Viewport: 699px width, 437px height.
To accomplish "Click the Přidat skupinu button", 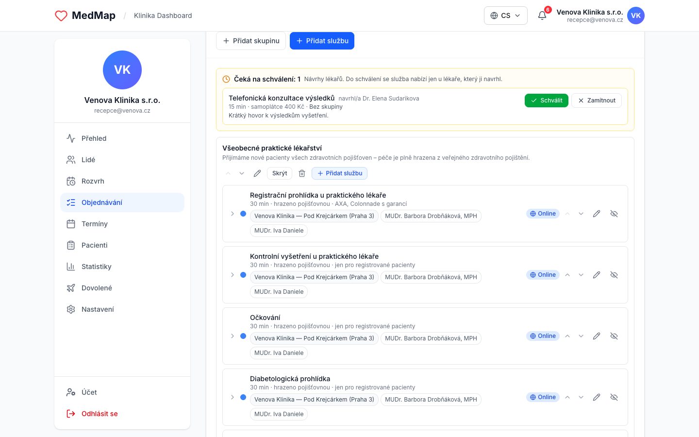I will coord(251,41).
